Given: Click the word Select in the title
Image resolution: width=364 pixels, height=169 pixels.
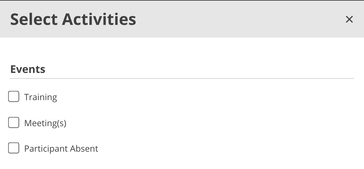Looking at the screenshot, I should (x=34, y=19).
